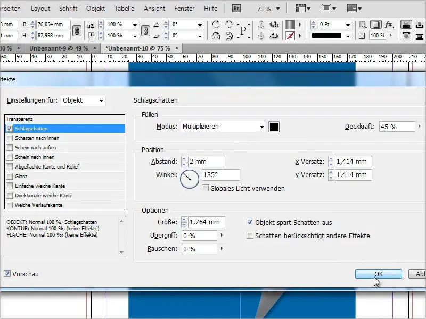Click the fill gradient swatch in control bar
The height and width of the screenshot is (319, 426).
coord(290,24)
